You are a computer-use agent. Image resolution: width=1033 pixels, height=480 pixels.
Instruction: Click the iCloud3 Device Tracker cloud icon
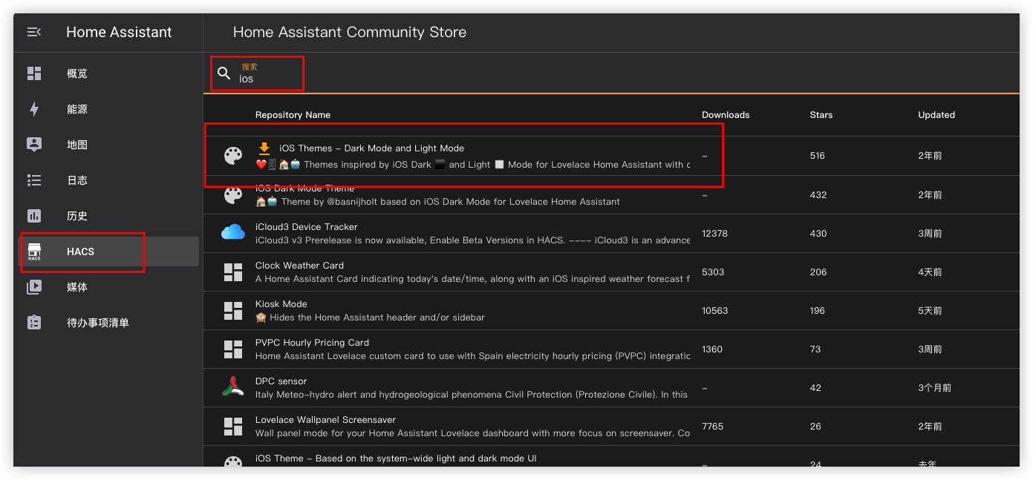(233, 233)
